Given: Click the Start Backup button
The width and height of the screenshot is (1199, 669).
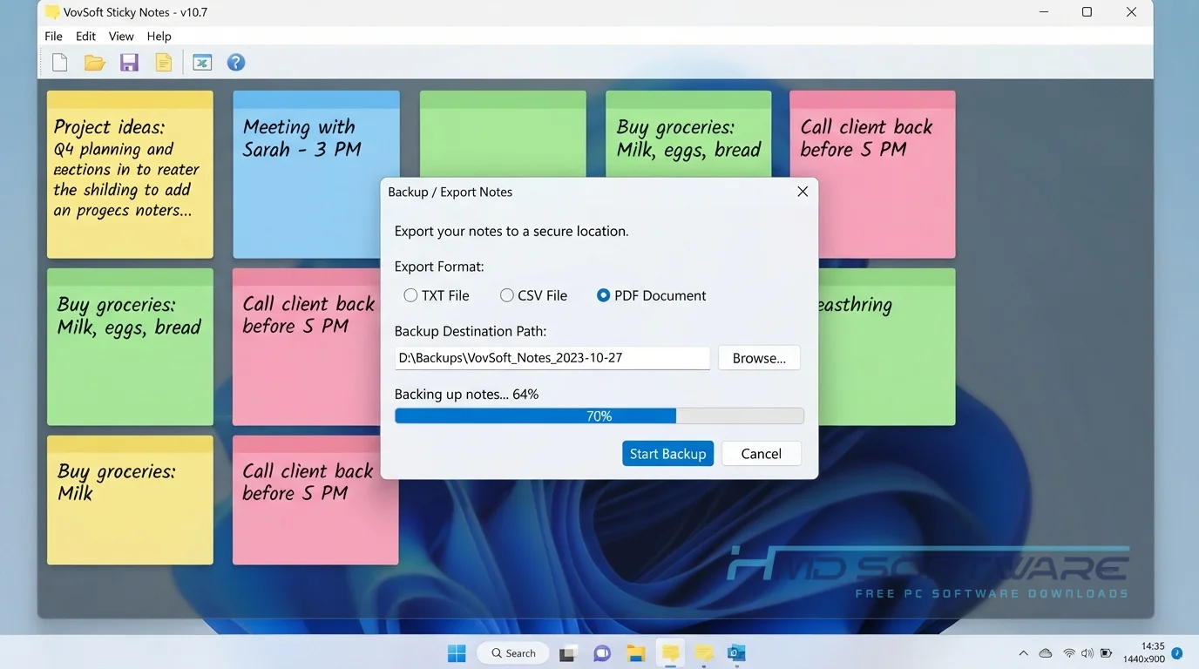Looking at the screenshot, I should click(x=667, y=454).
